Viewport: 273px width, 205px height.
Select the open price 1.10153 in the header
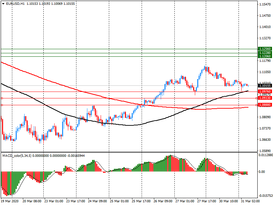tap(32, 4)
